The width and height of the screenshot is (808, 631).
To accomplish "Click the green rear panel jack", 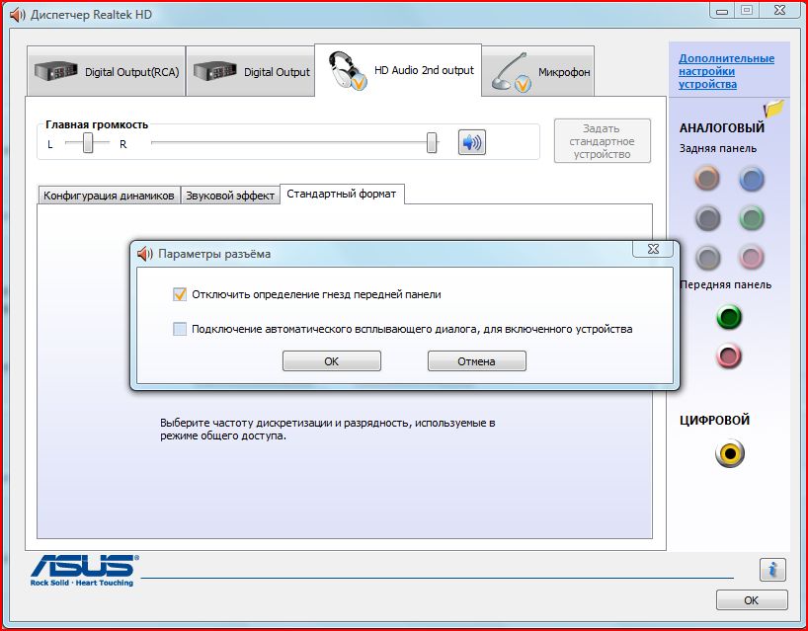I will [752, 218].
